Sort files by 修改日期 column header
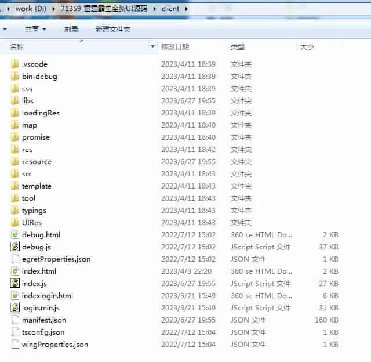Screen dimensions: 371x362 click(175, 46)
